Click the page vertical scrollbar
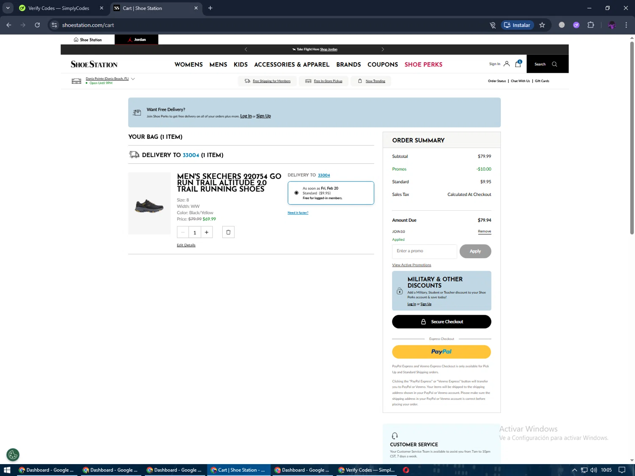 pos(632,138)
